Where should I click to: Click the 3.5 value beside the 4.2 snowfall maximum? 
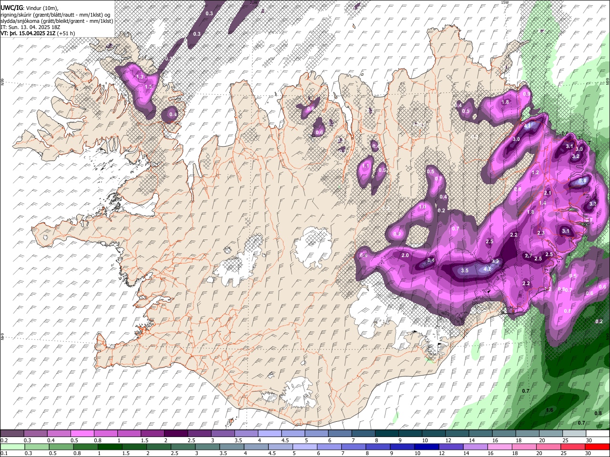tap(465, 270)
